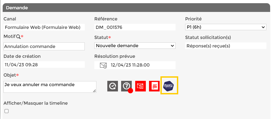
Task: Click the magnifier icon beside Motif
Action: (18, 36)
